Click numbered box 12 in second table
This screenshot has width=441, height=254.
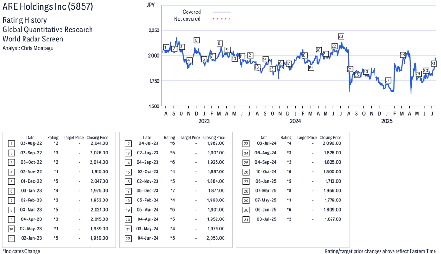tap(128, 144)
